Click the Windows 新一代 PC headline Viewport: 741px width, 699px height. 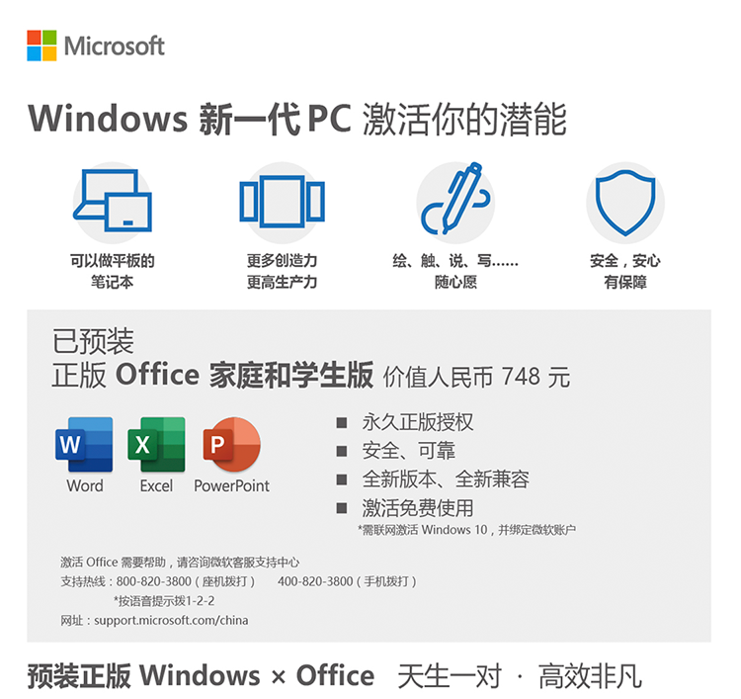[x=191, y=119]
